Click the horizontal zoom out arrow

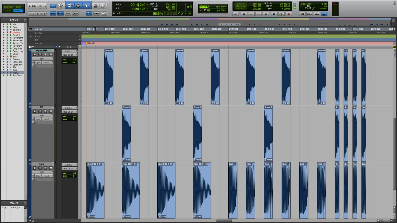29,6
